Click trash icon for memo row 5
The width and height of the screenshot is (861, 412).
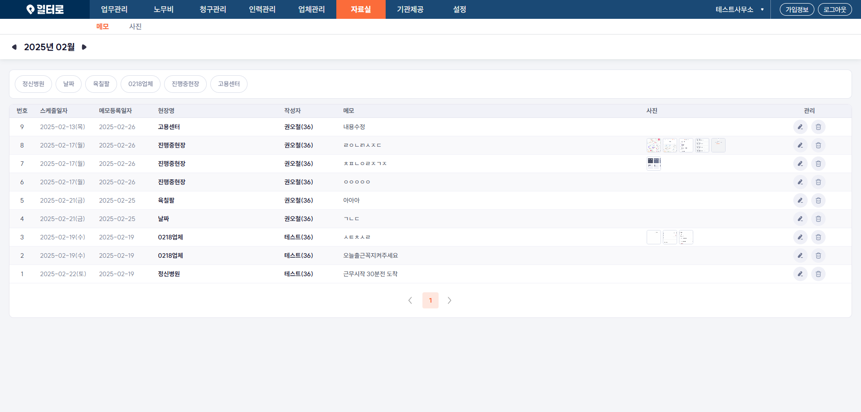click(818, 200)
